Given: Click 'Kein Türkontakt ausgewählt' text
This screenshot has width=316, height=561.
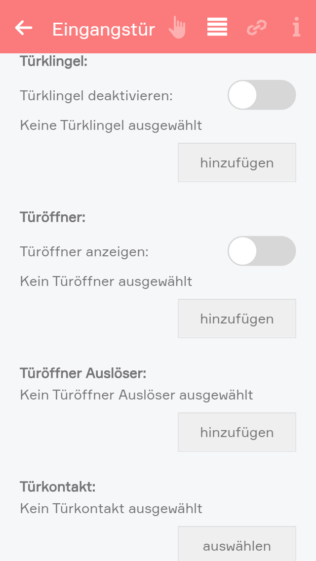Looking at the screenshot, I should [x=111, y=508].
